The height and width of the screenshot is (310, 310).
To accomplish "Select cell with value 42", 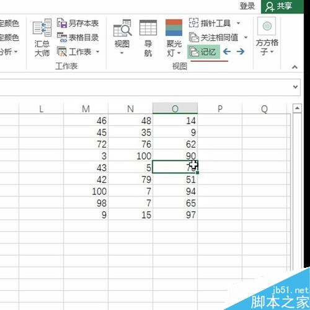I will point(86,179).
